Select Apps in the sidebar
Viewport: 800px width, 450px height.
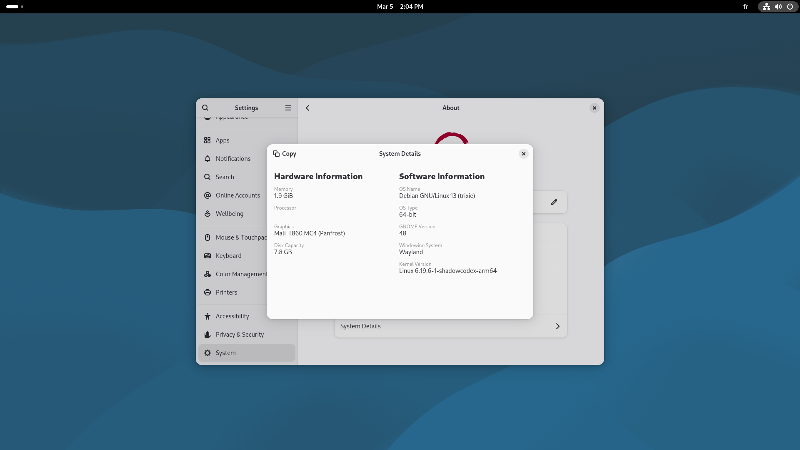[222, 140]
